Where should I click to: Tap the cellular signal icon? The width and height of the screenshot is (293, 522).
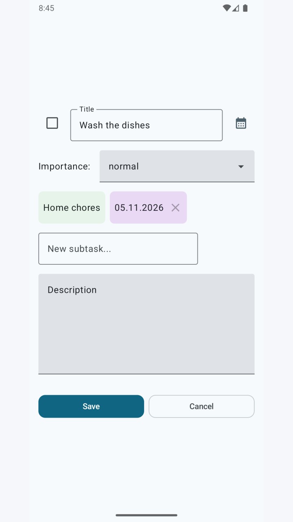point(236,8)
